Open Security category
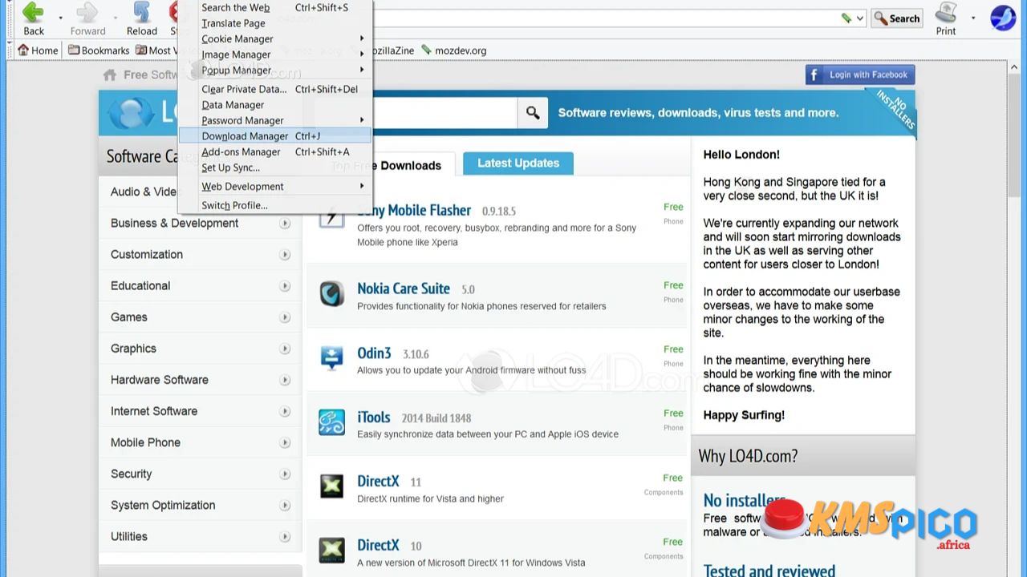 [x=131, y=474]
